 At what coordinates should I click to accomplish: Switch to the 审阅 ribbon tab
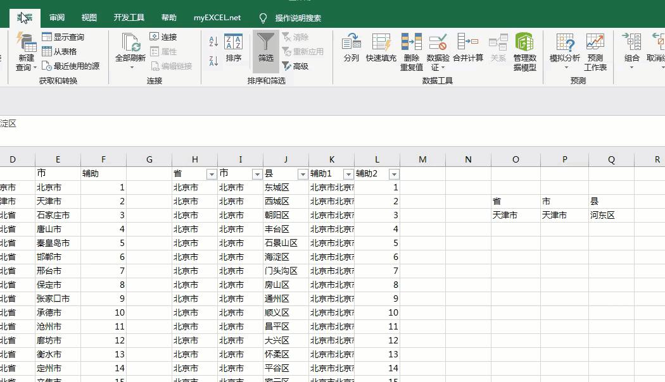point(57,18)
